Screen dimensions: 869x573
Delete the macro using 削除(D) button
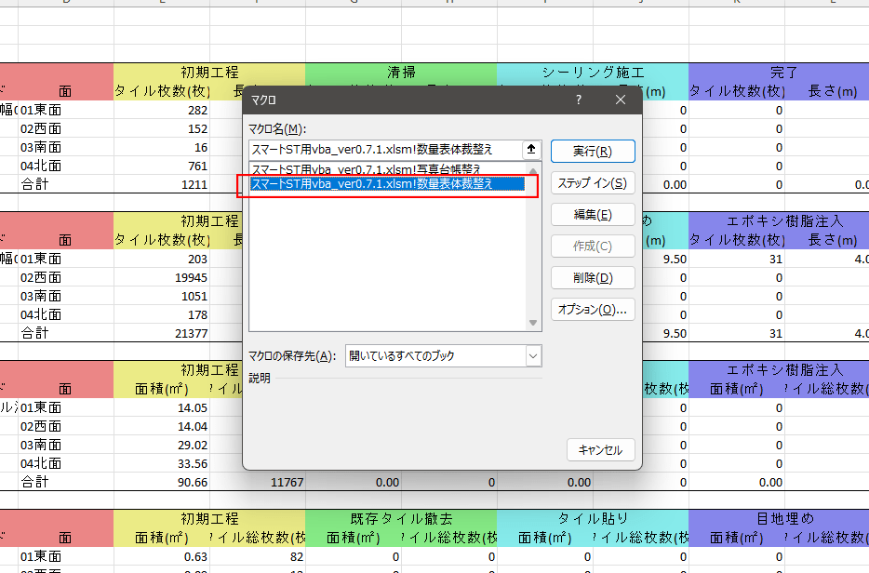(592, 277)
